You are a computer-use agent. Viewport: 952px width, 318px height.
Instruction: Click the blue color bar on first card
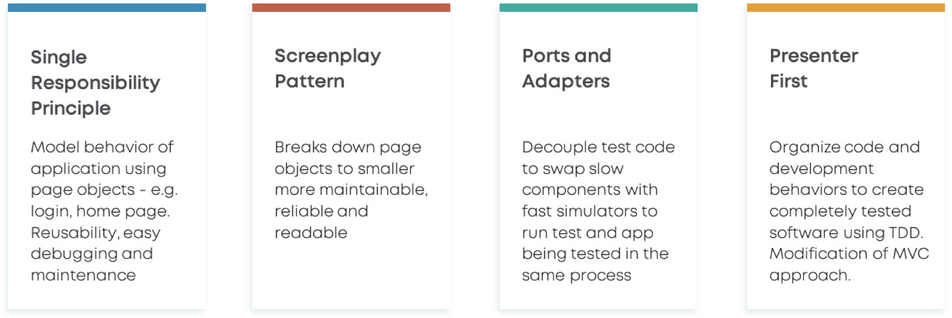coord(107,8)
